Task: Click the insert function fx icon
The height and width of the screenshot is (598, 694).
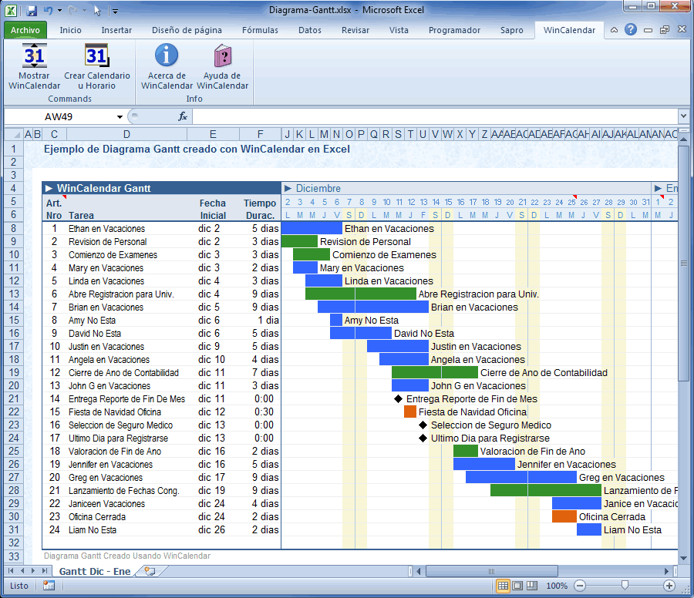Action: coord(183,116)
